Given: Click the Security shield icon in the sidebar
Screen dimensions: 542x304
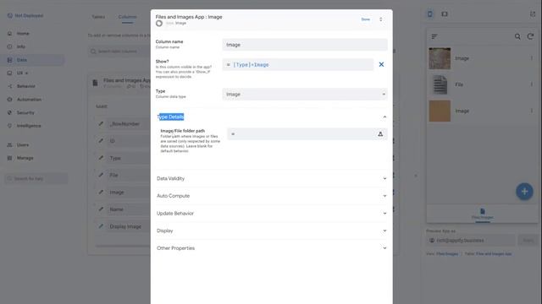Looking at the screenshot, I should pos(9,112).
